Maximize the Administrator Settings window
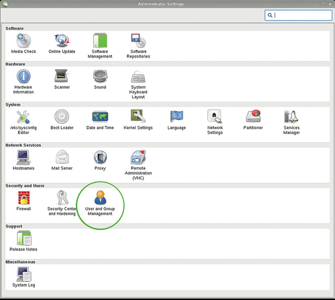Screen dimensions: 335x300 [x=323, y=4]
